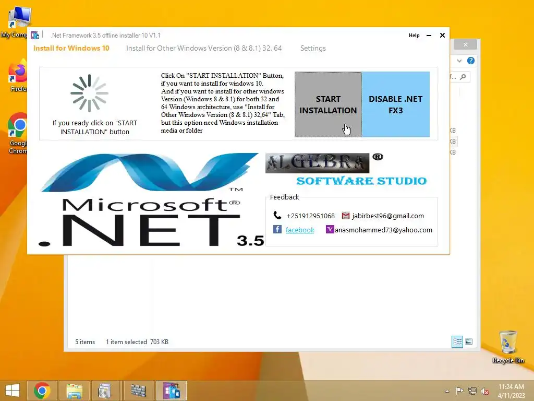
Task: Click DISABLE .NET FX3 button
Action: point(395,104)
